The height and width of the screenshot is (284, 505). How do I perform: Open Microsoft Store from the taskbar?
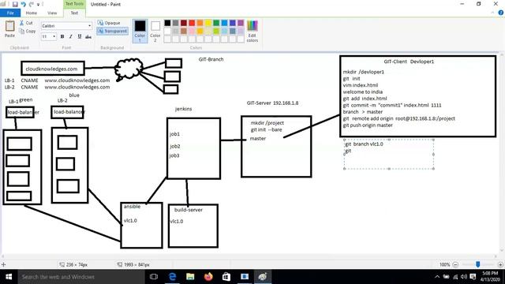(x=226, y=277)
